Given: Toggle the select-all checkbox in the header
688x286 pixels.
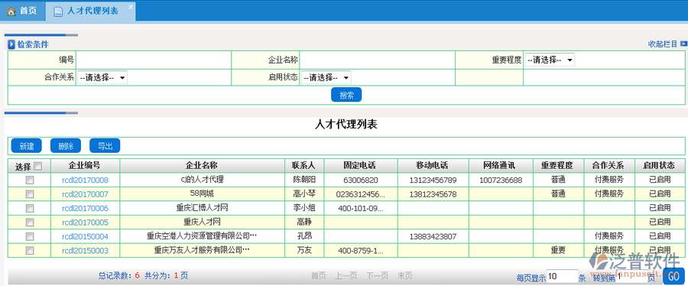Looking at the screenshot, I should point(37,166).
